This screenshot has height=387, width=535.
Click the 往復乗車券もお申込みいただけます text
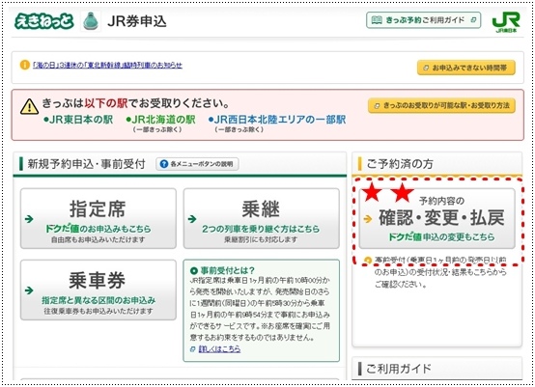click(99, 312)
